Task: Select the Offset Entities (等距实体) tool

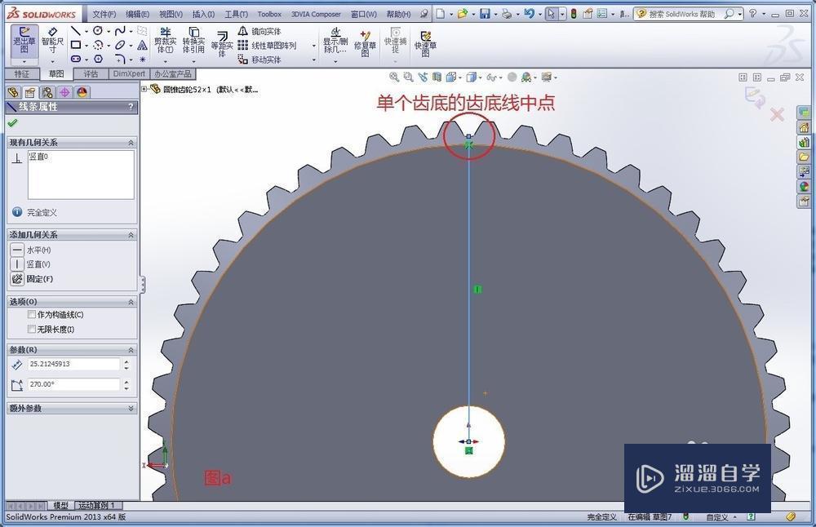Action: [x=222, y=44]
